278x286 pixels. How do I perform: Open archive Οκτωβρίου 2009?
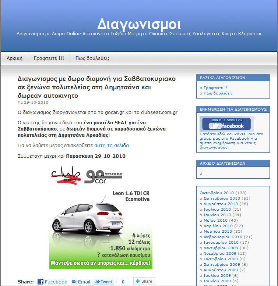(x=221, y=259)
